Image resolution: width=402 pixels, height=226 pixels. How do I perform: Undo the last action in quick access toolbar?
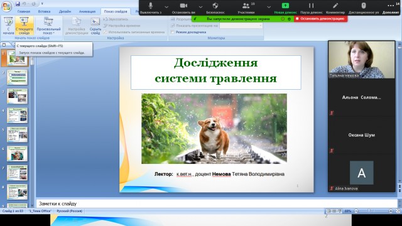24,4
